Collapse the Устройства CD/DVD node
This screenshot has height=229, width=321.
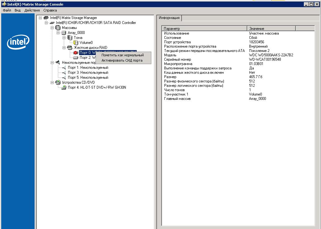[52, 82]
